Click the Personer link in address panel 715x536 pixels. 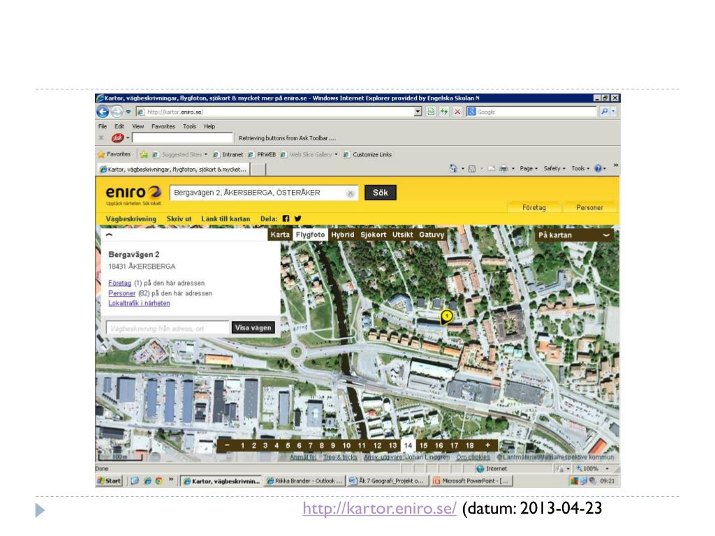click(x=121, y=293)
